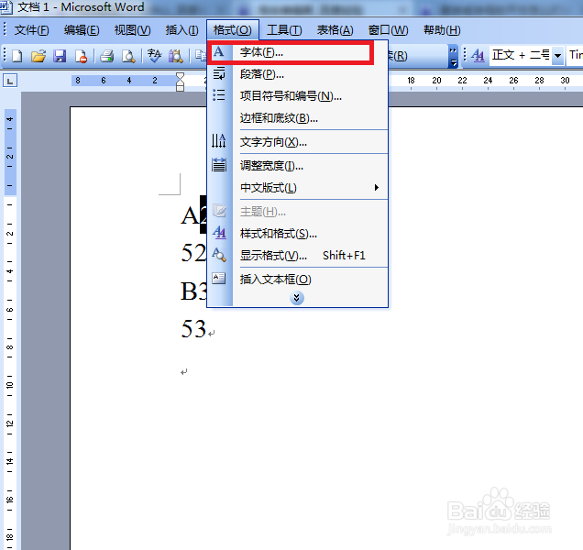Open Print Preview from the toolbar
This screenshot has width=583, height=550.
coord(128,56)
